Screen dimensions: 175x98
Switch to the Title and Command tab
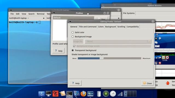(x=87, y=27)
